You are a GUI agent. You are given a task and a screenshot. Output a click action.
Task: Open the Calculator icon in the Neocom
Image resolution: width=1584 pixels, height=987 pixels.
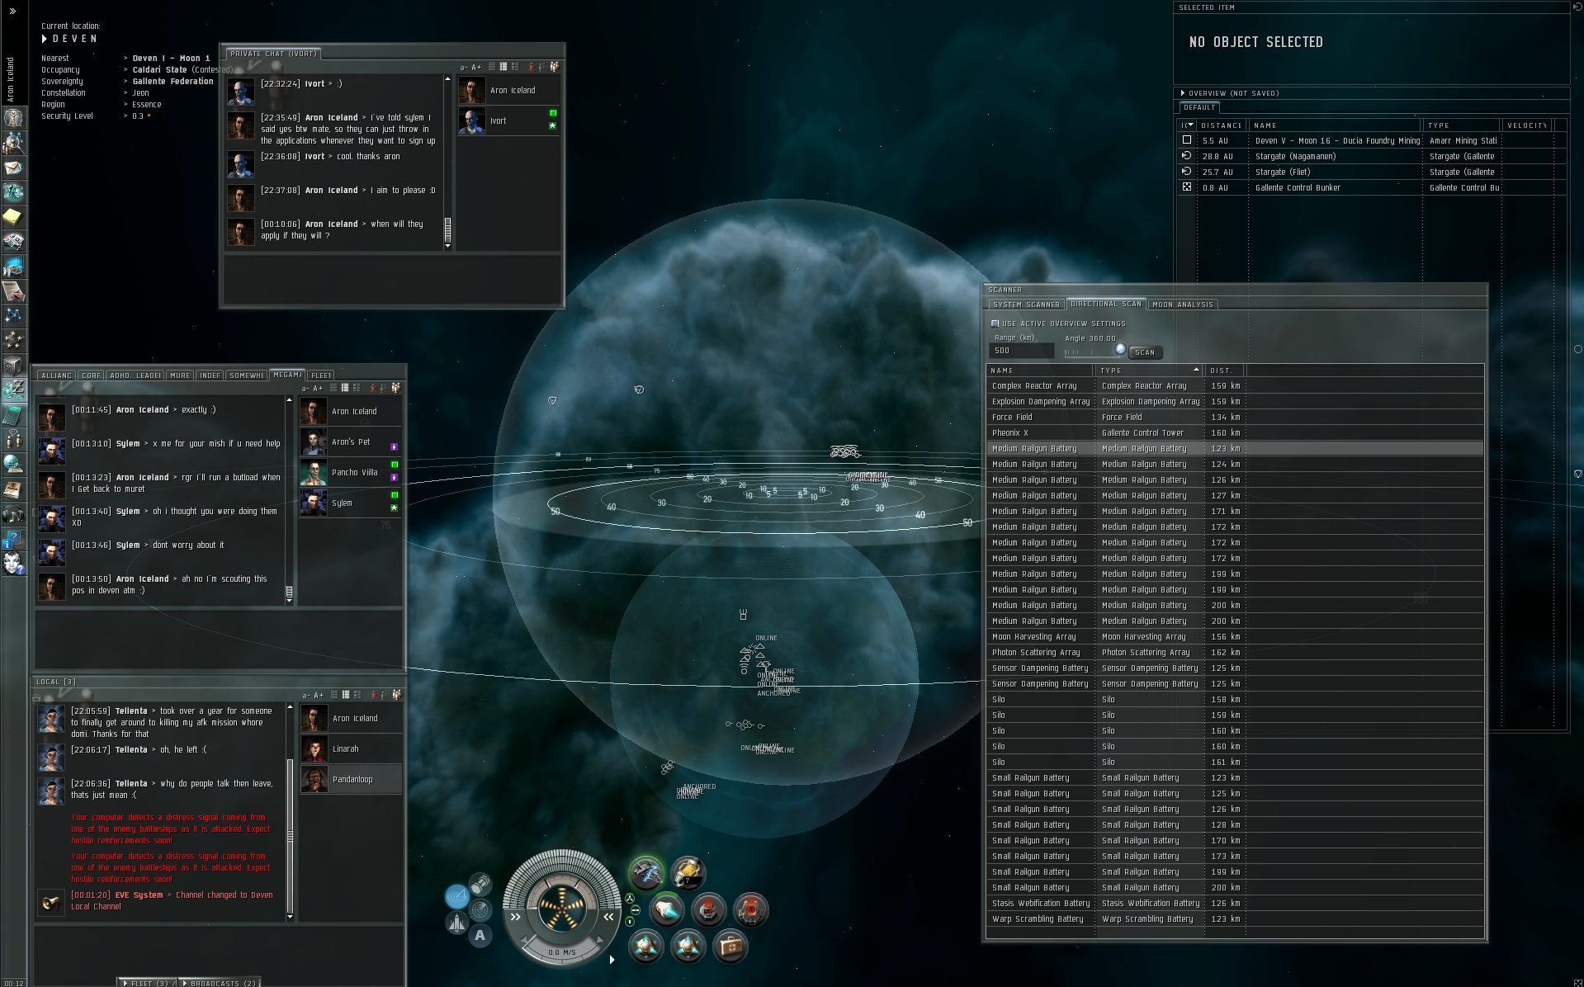click(x=13, y=414)
